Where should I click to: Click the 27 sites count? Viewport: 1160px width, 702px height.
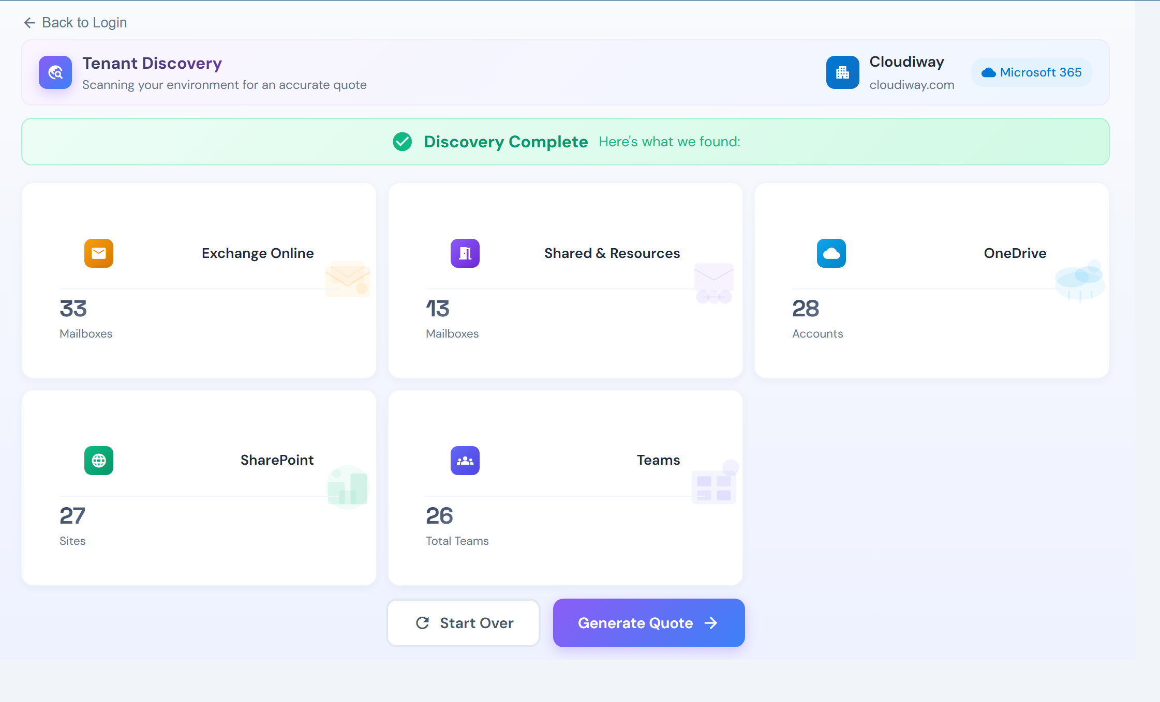72,516
